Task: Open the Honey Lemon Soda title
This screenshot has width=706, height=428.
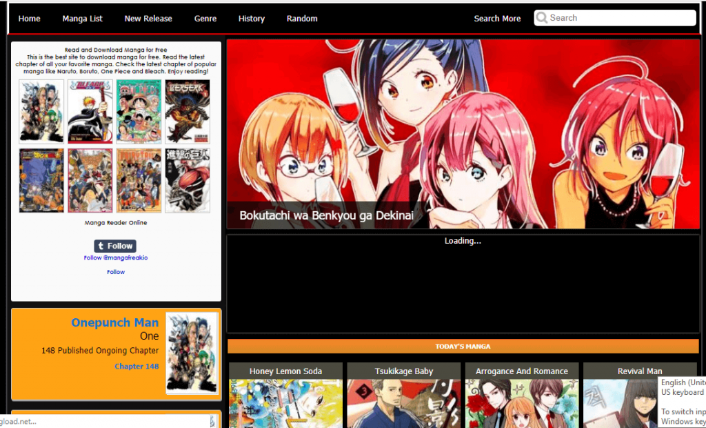Action: pos(285,371)
